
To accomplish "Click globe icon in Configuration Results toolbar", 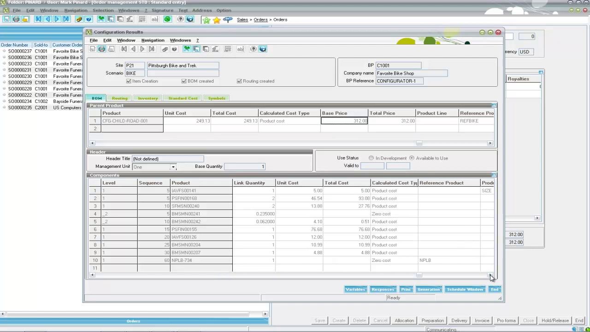I will 263,49.
